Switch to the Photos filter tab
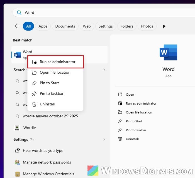Viewport: 195px width, 178px height. click(x=147, y=26)
